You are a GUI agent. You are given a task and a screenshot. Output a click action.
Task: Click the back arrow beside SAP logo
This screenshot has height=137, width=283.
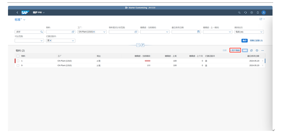(x=17, y=13)
